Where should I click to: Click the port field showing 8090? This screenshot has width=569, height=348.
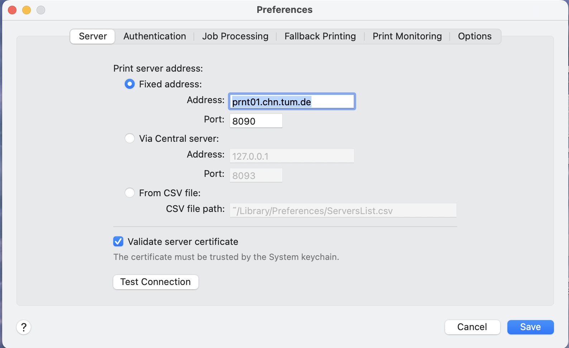[x=256, y=121]
